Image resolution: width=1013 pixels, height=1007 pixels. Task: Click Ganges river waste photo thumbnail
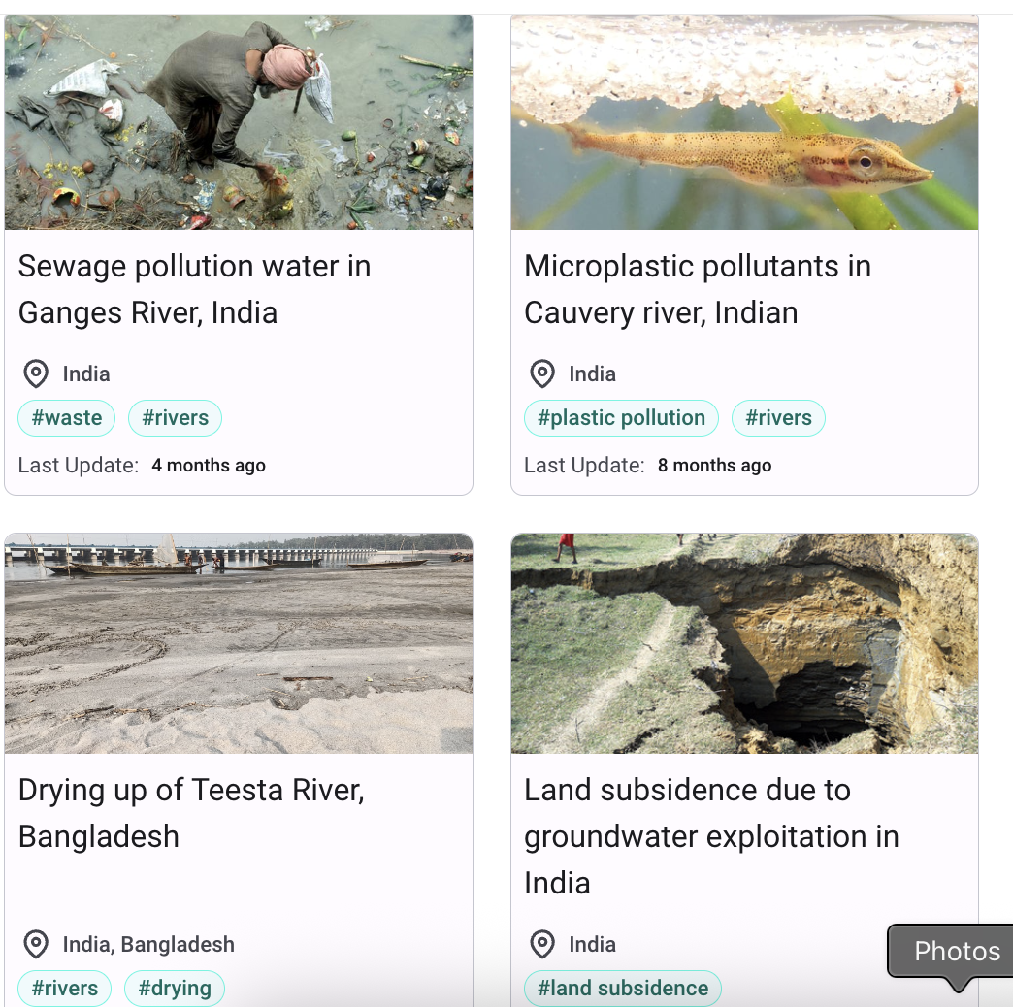239,122
